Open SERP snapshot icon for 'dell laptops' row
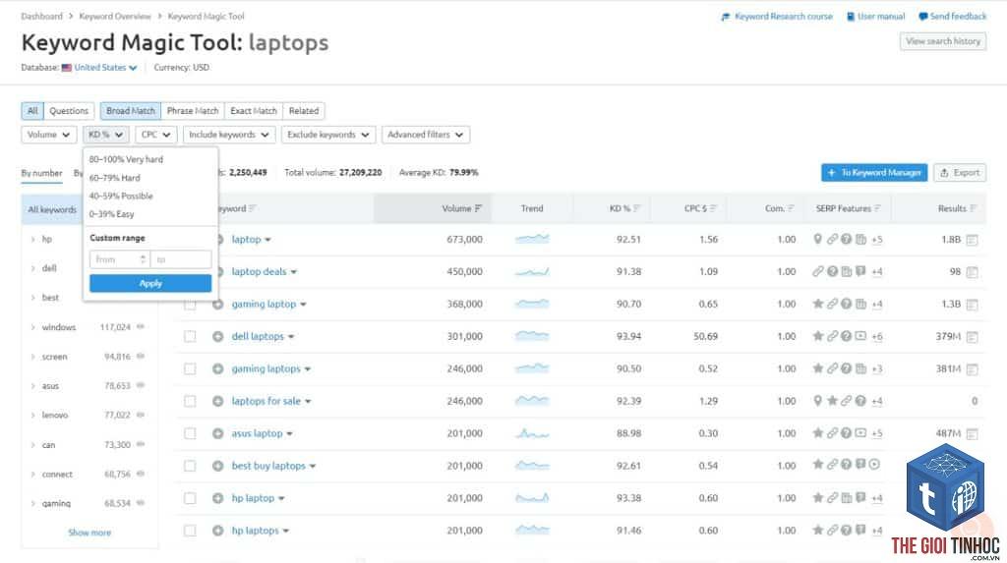The image size is (1007, 563). 973,336
